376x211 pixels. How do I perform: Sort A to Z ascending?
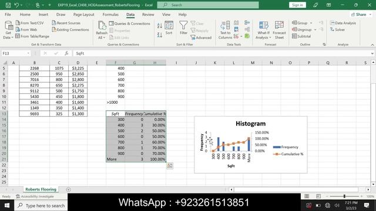(159, 26)
